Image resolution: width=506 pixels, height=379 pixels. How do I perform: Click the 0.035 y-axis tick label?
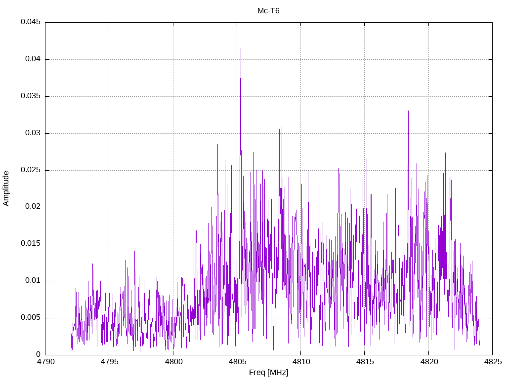(x=31, y=96)
